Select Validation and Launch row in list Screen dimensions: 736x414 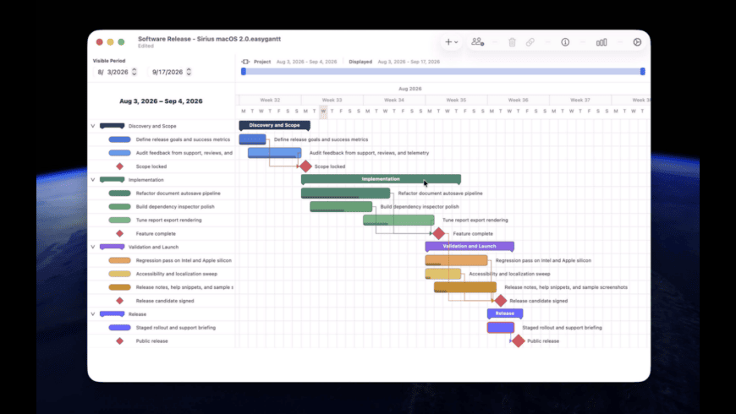click(162, 247)
